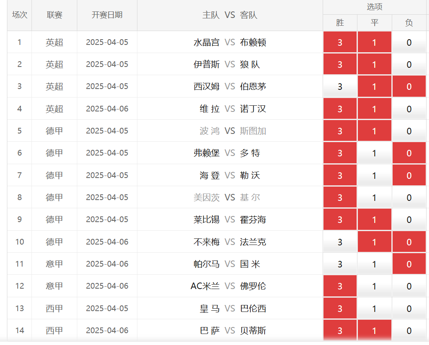Image resolution: width=429 pixels, height=345 pixels.
Task: Click the 联赛 column header
Action: point(54,15)
